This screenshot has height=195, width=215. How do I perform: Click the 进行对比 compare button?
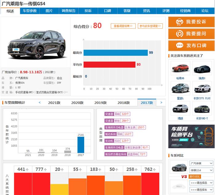pos(195,177)
